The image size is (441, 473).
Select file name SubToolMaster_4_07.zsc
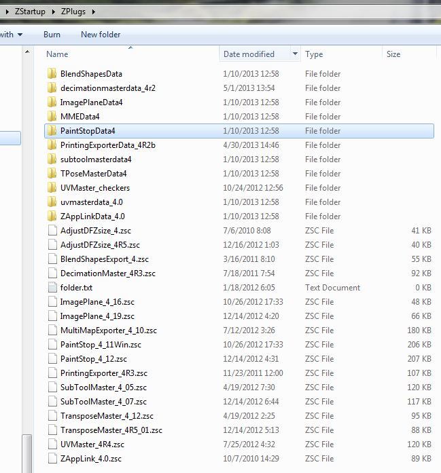103,402
